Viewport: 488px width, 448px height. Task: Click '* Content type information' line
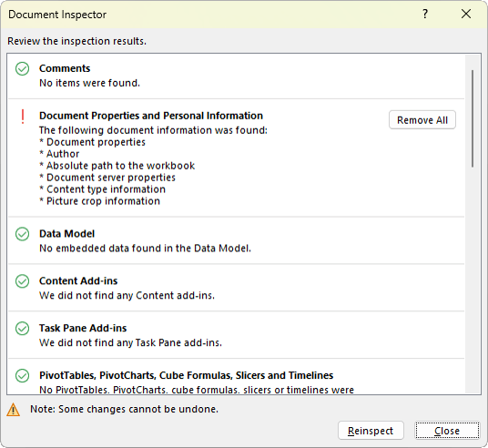[102, 189]
